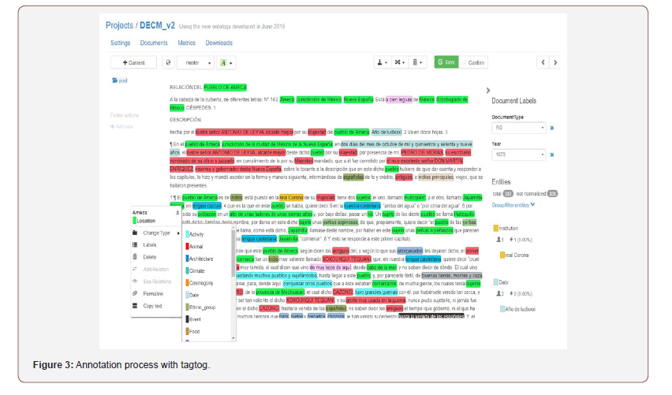Click the green Save button

[x=445, y=62]
